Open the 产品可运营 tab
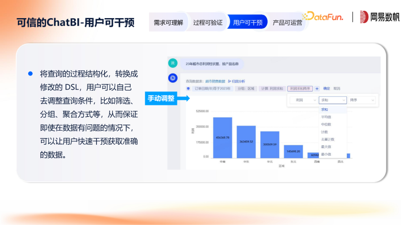The width and height of the screenshot is (401, 225). [x=287, y=23]
